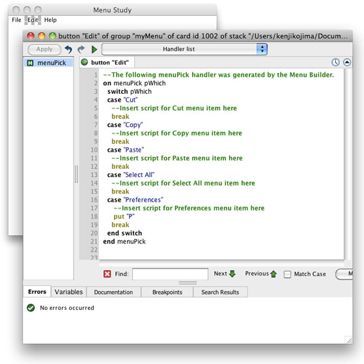Click the collapse arrow icon at top right
Screen dimensions: 364x364
click(347, 63)
